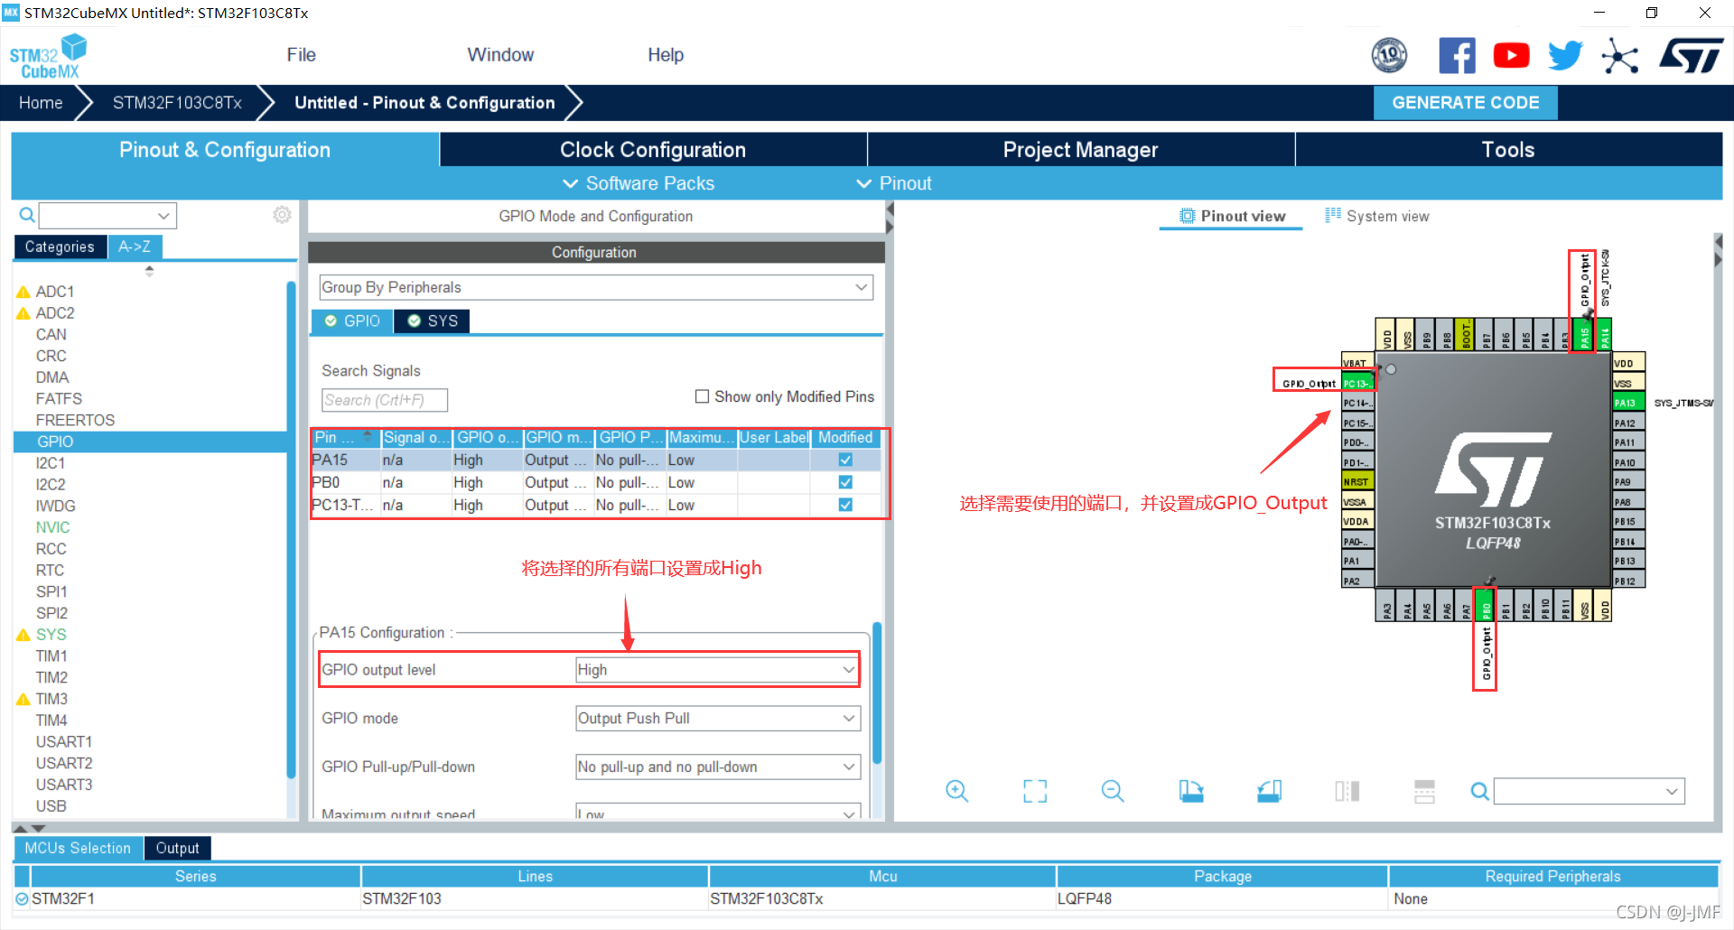Switch to Project Manager tab
The image size is (1734, 930).
pos(1080,150)
